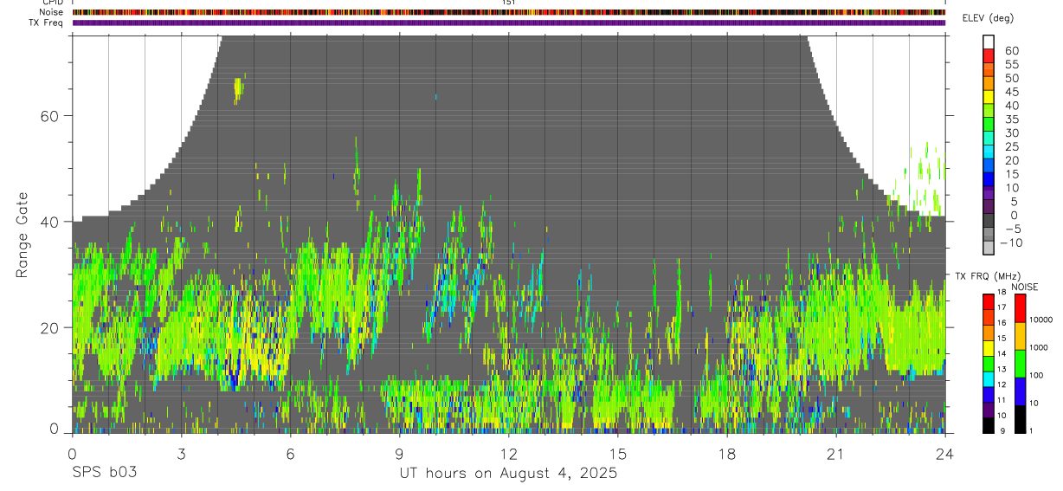The width and height of the screenshot is (1063, 491).
Task: Click the black 9 MHz TX FRQ swatch
Action: [x=989, y=425]
